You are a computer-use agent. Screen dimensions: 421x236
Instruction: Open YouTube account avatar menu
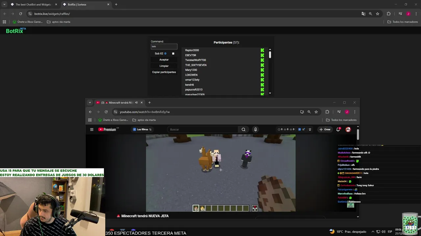pyautogui.click(x=348, y=129)
